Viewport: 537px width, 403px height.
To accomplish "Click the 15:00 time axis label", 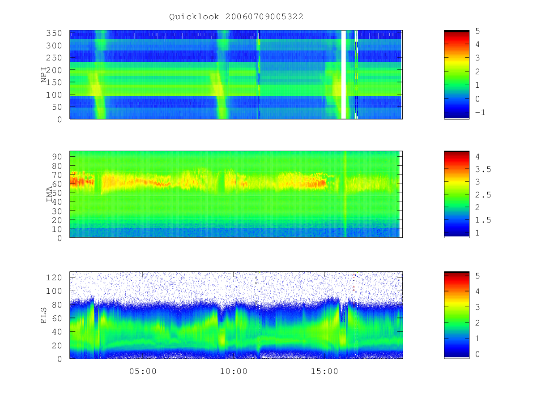I will pyautogui.click(x=324, y=371).
